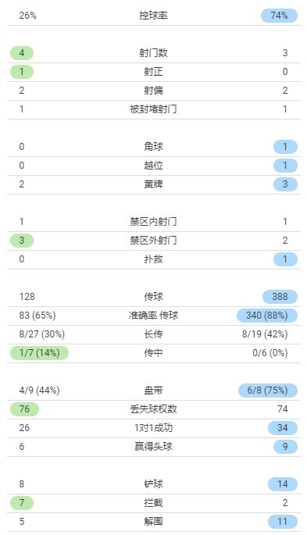Click the blue 6/8 (75%) 盘带 badge
The image size is (307, 535).
click(268, 391)
